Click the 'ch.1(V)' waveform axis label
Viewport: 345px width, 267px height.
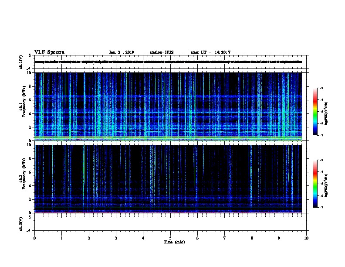click(x=20, y=62)
